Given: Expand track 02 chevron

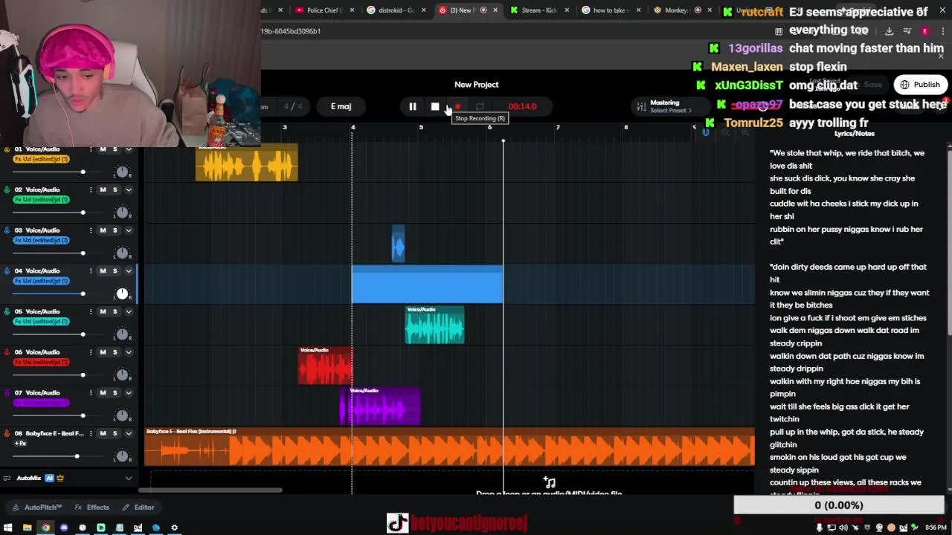Looking at the screenshot, I should [x=129, y=189].
